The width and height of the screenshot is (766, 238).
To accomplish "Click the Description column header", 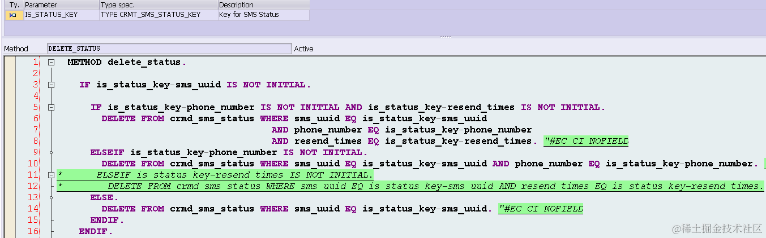I will pyautogui.click(x=264, y=5).
